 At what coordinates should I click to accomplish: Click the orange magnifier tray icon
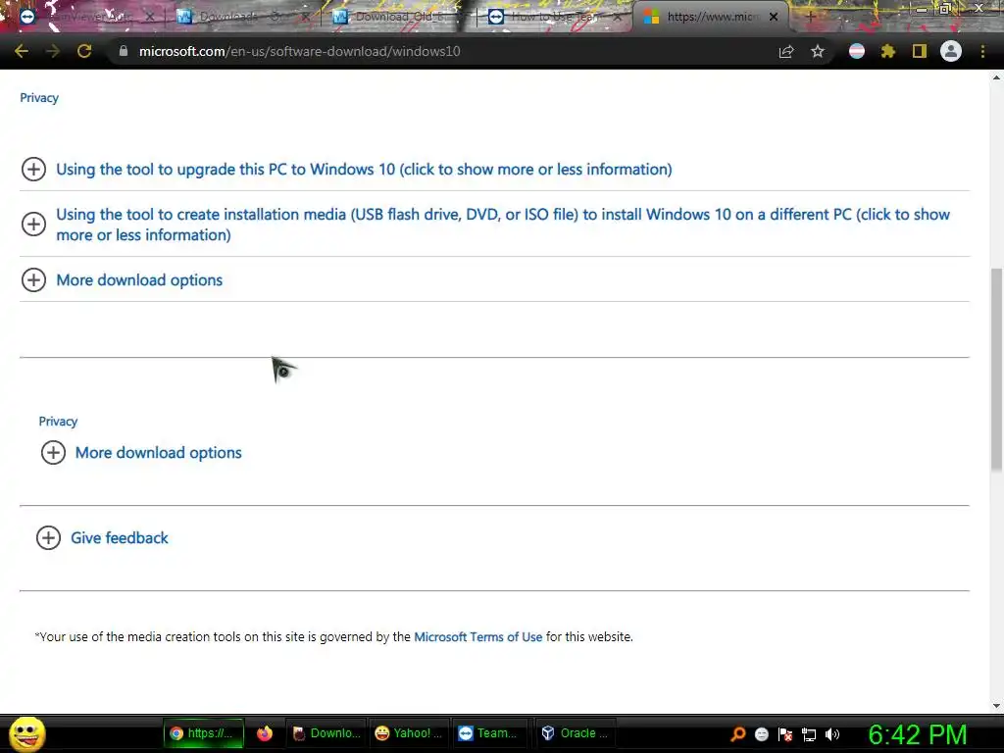click(x=737, y=733)
